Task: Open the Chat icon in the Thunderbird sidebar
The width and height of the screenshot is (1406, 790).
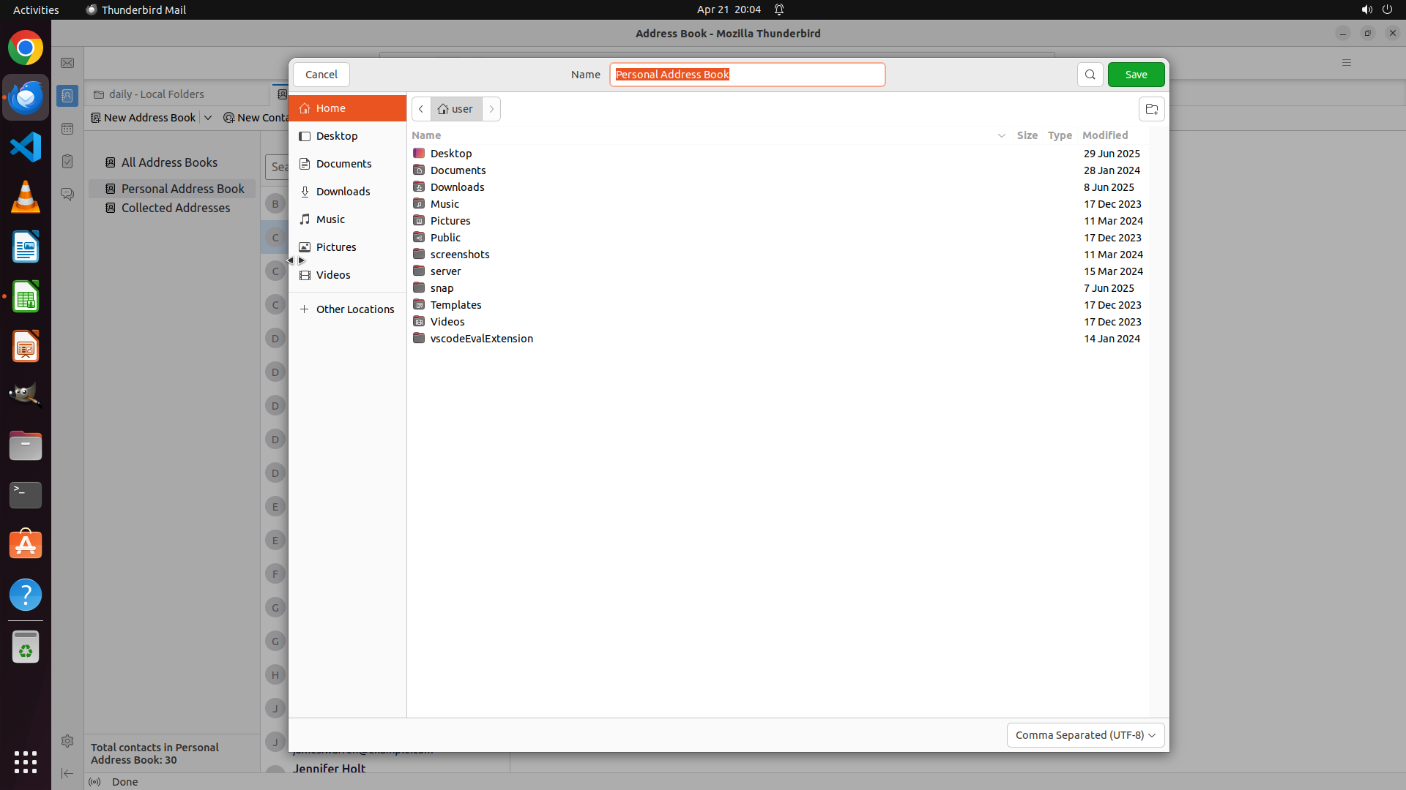Action: [67, 194]
